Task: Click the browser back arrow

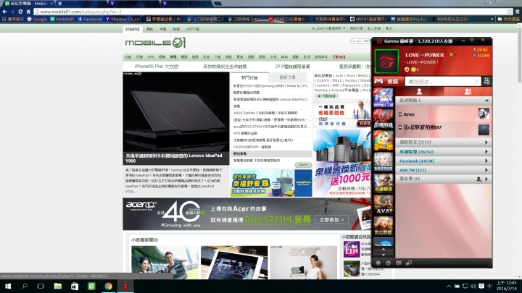Action: [4, 12]
